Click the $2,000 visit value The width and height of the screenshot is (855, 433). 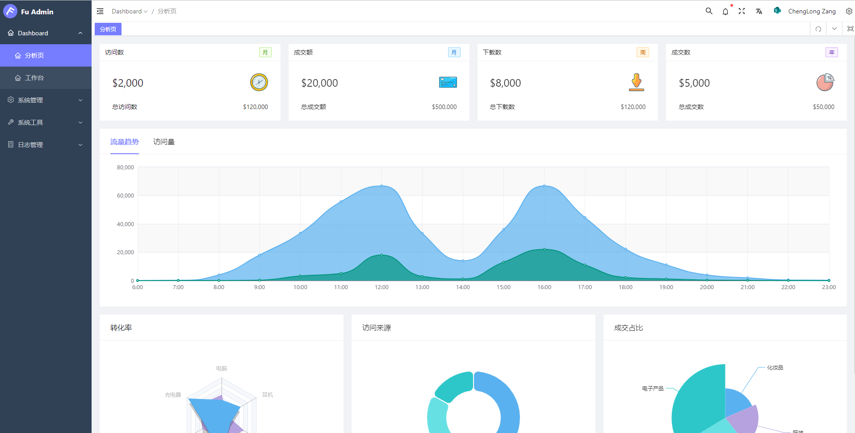[128, 83]
